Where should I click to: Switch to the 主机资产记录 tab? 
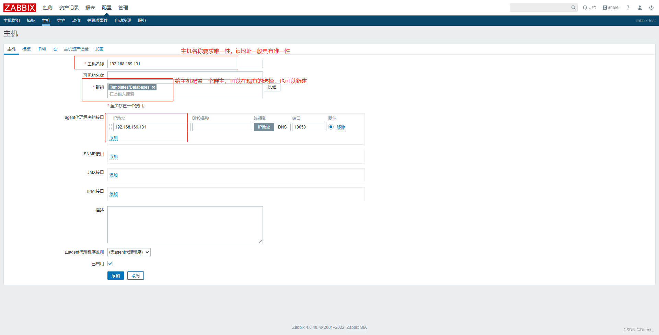coord(76,49)
